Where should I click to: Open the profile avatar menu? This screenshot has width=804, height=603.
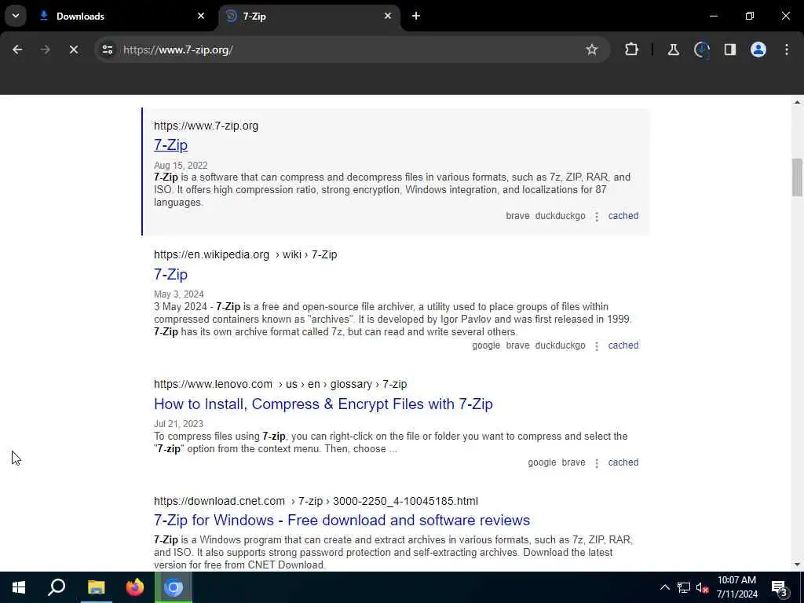point(758,49)
